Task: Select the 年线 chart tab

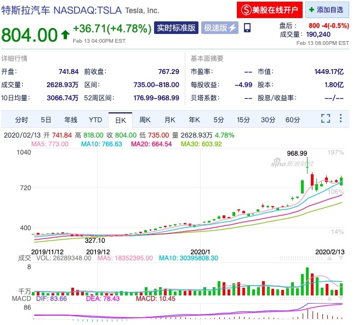Action: [71, 119]
